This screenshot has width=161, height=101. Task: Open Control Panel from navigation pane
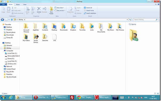10,69
